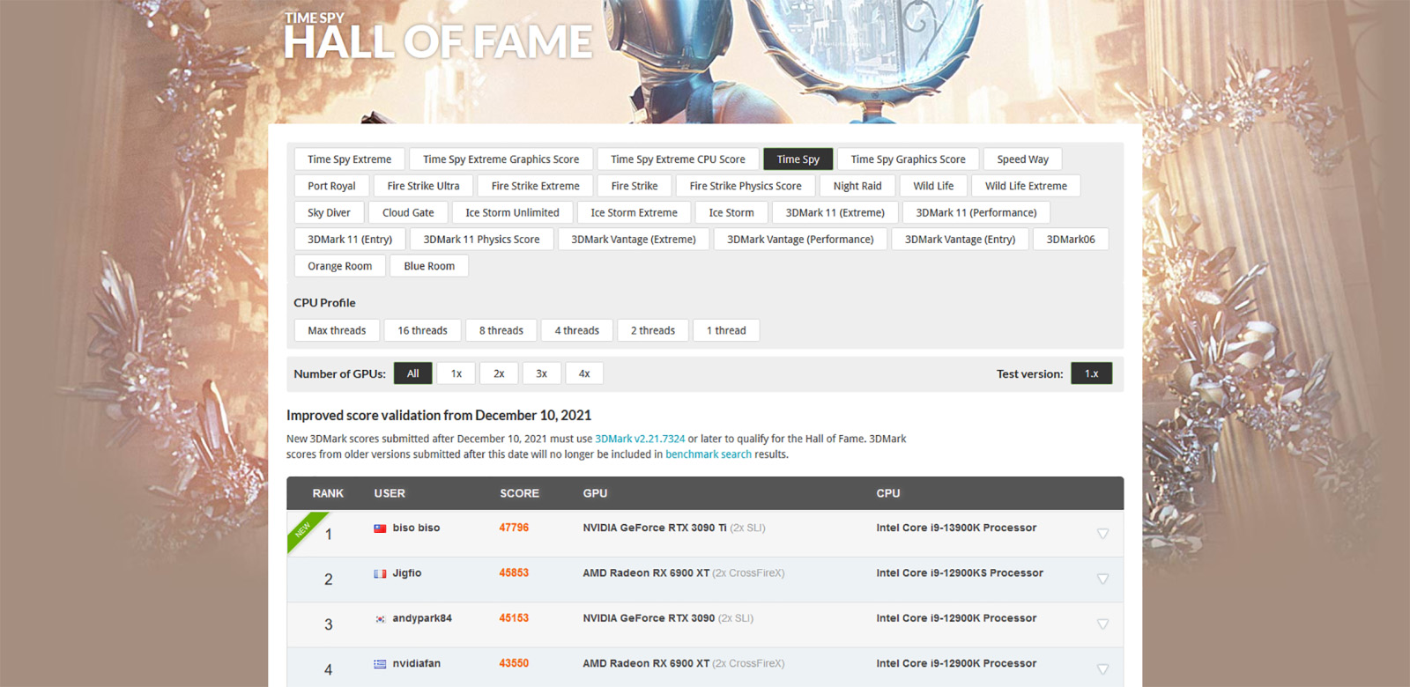Switch to Fire Strike Ultra benchmark

tap(423, 186)
